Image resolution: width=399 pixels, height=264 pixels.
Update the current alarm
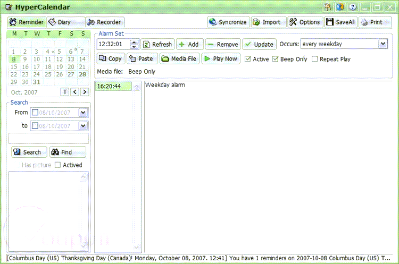pyautogui.click(x=259, y=44)
